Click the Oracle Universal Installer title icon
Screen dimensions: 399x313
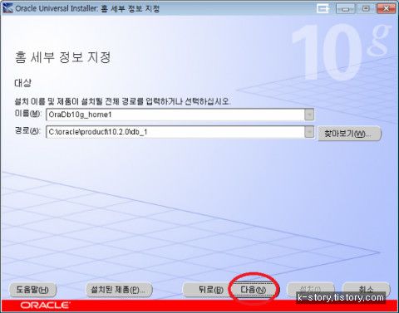pos(7,8)
